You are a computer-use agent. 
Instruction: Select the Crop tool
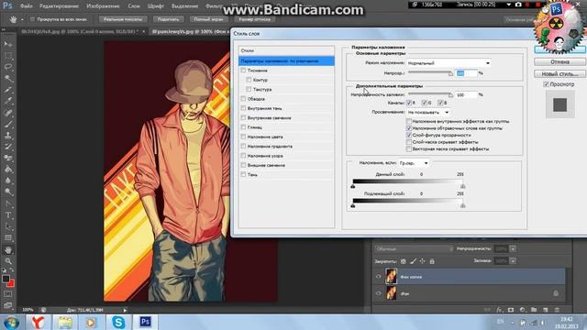[8, 90]
